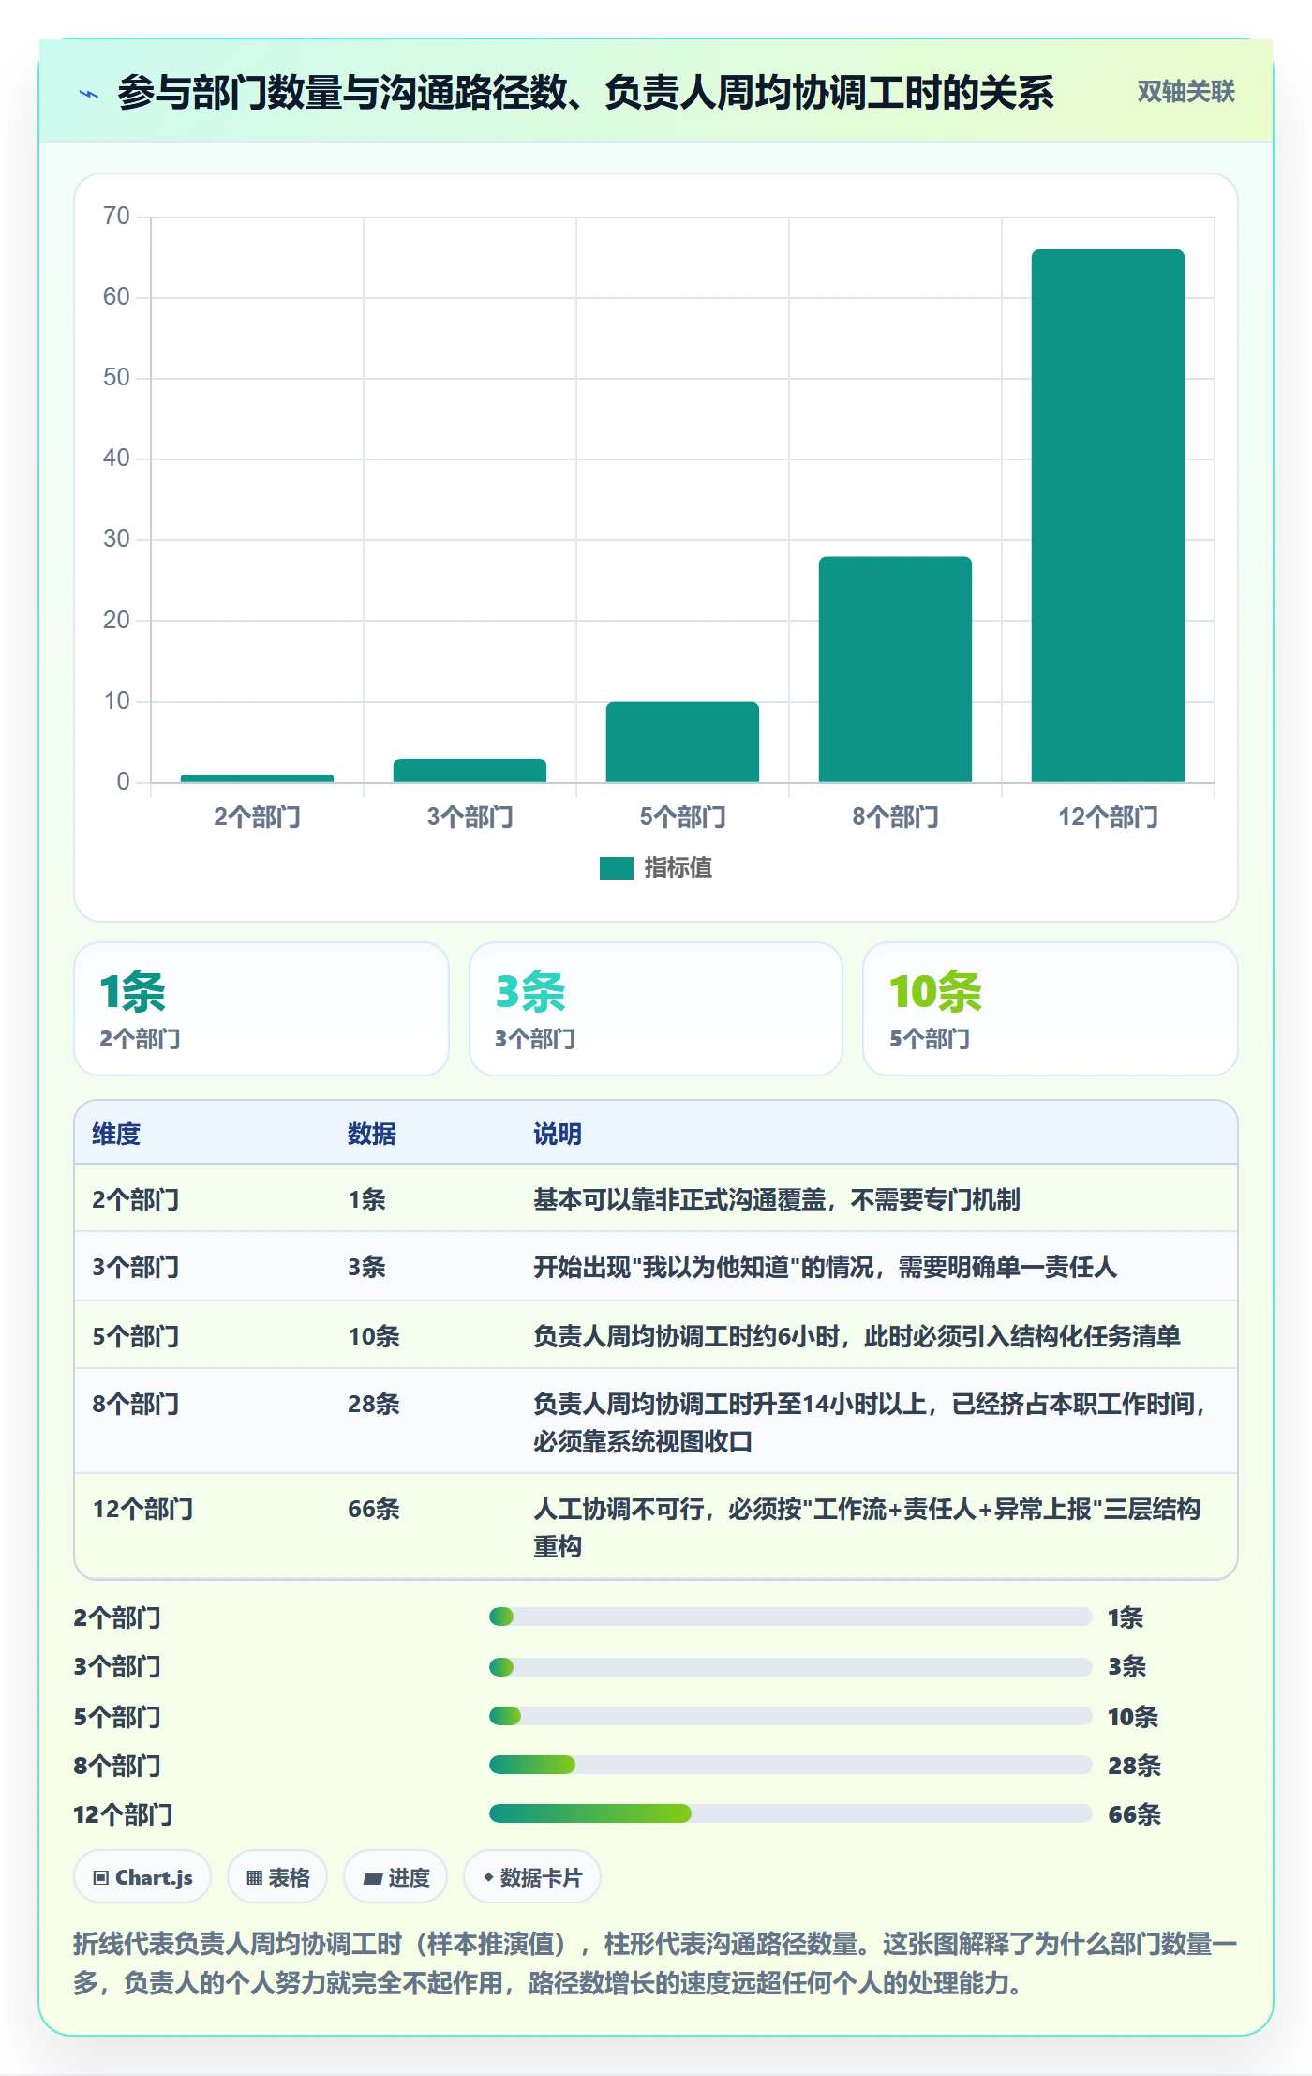The image size is (1312, 2076).
Task: Click the Chart.js tag
Action: point(142,1877)
